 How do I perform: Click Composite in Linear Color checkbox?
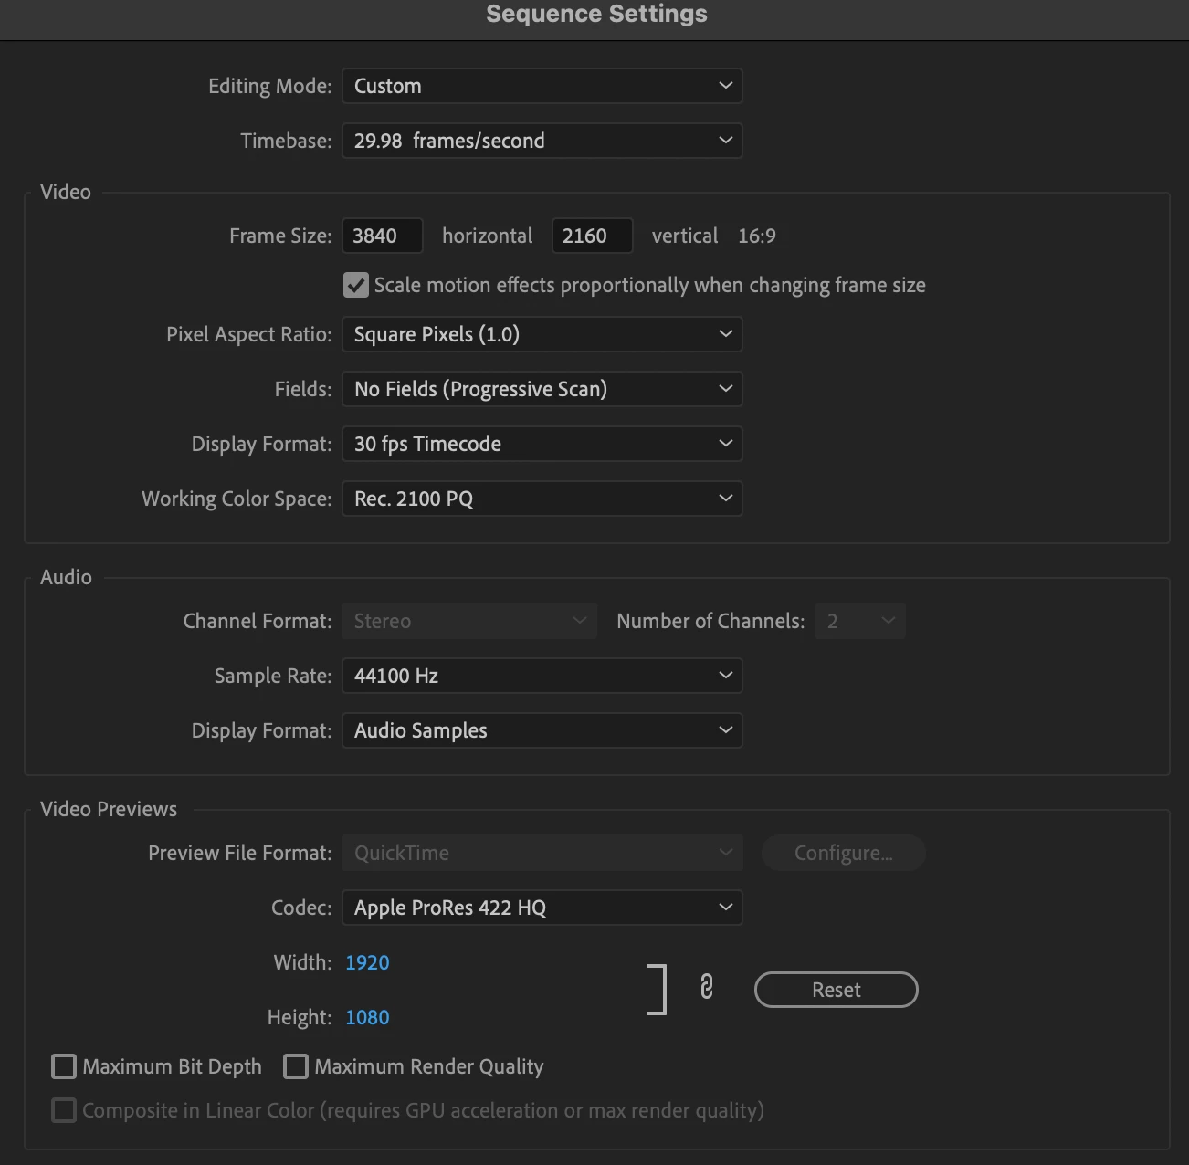[x=64, y=1110]
